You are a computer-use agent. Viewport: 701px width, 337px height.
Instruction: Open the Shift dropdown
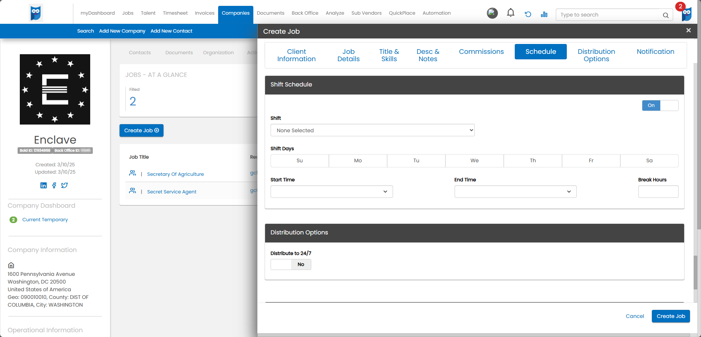click(372, 130)
